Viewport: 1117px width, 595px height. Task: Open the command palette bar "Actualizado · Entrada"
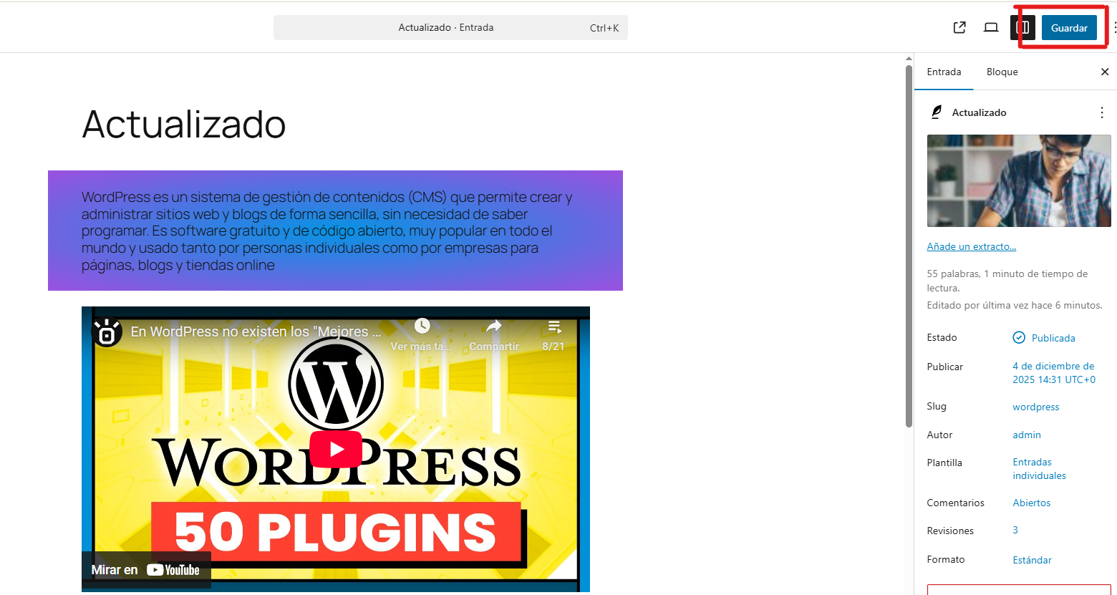point(450,28)
